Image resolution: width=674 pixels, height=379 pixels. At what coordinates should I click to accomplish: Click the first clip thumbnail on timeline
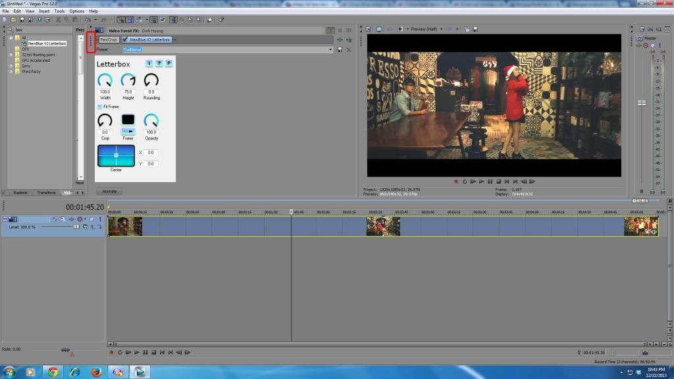[125, 226]
